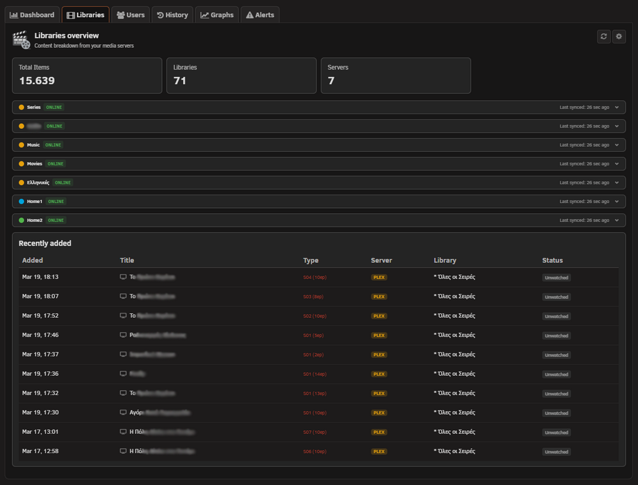Expand the Series server row chevron
Viewport: 638px width, 485px height.
pos(617,107)
